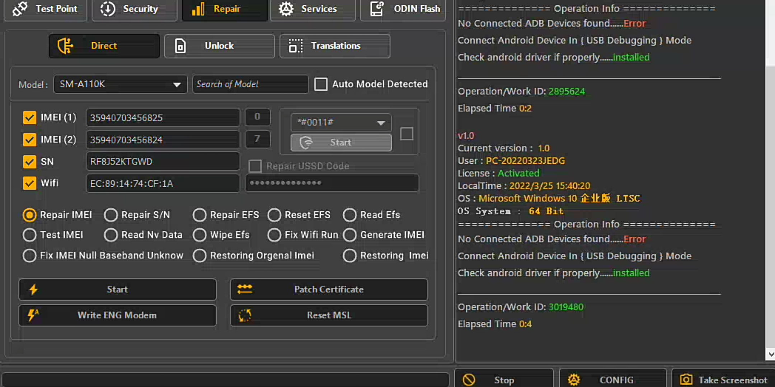Open the Translations tab
775x387 pixels.
tap(335, 46)
